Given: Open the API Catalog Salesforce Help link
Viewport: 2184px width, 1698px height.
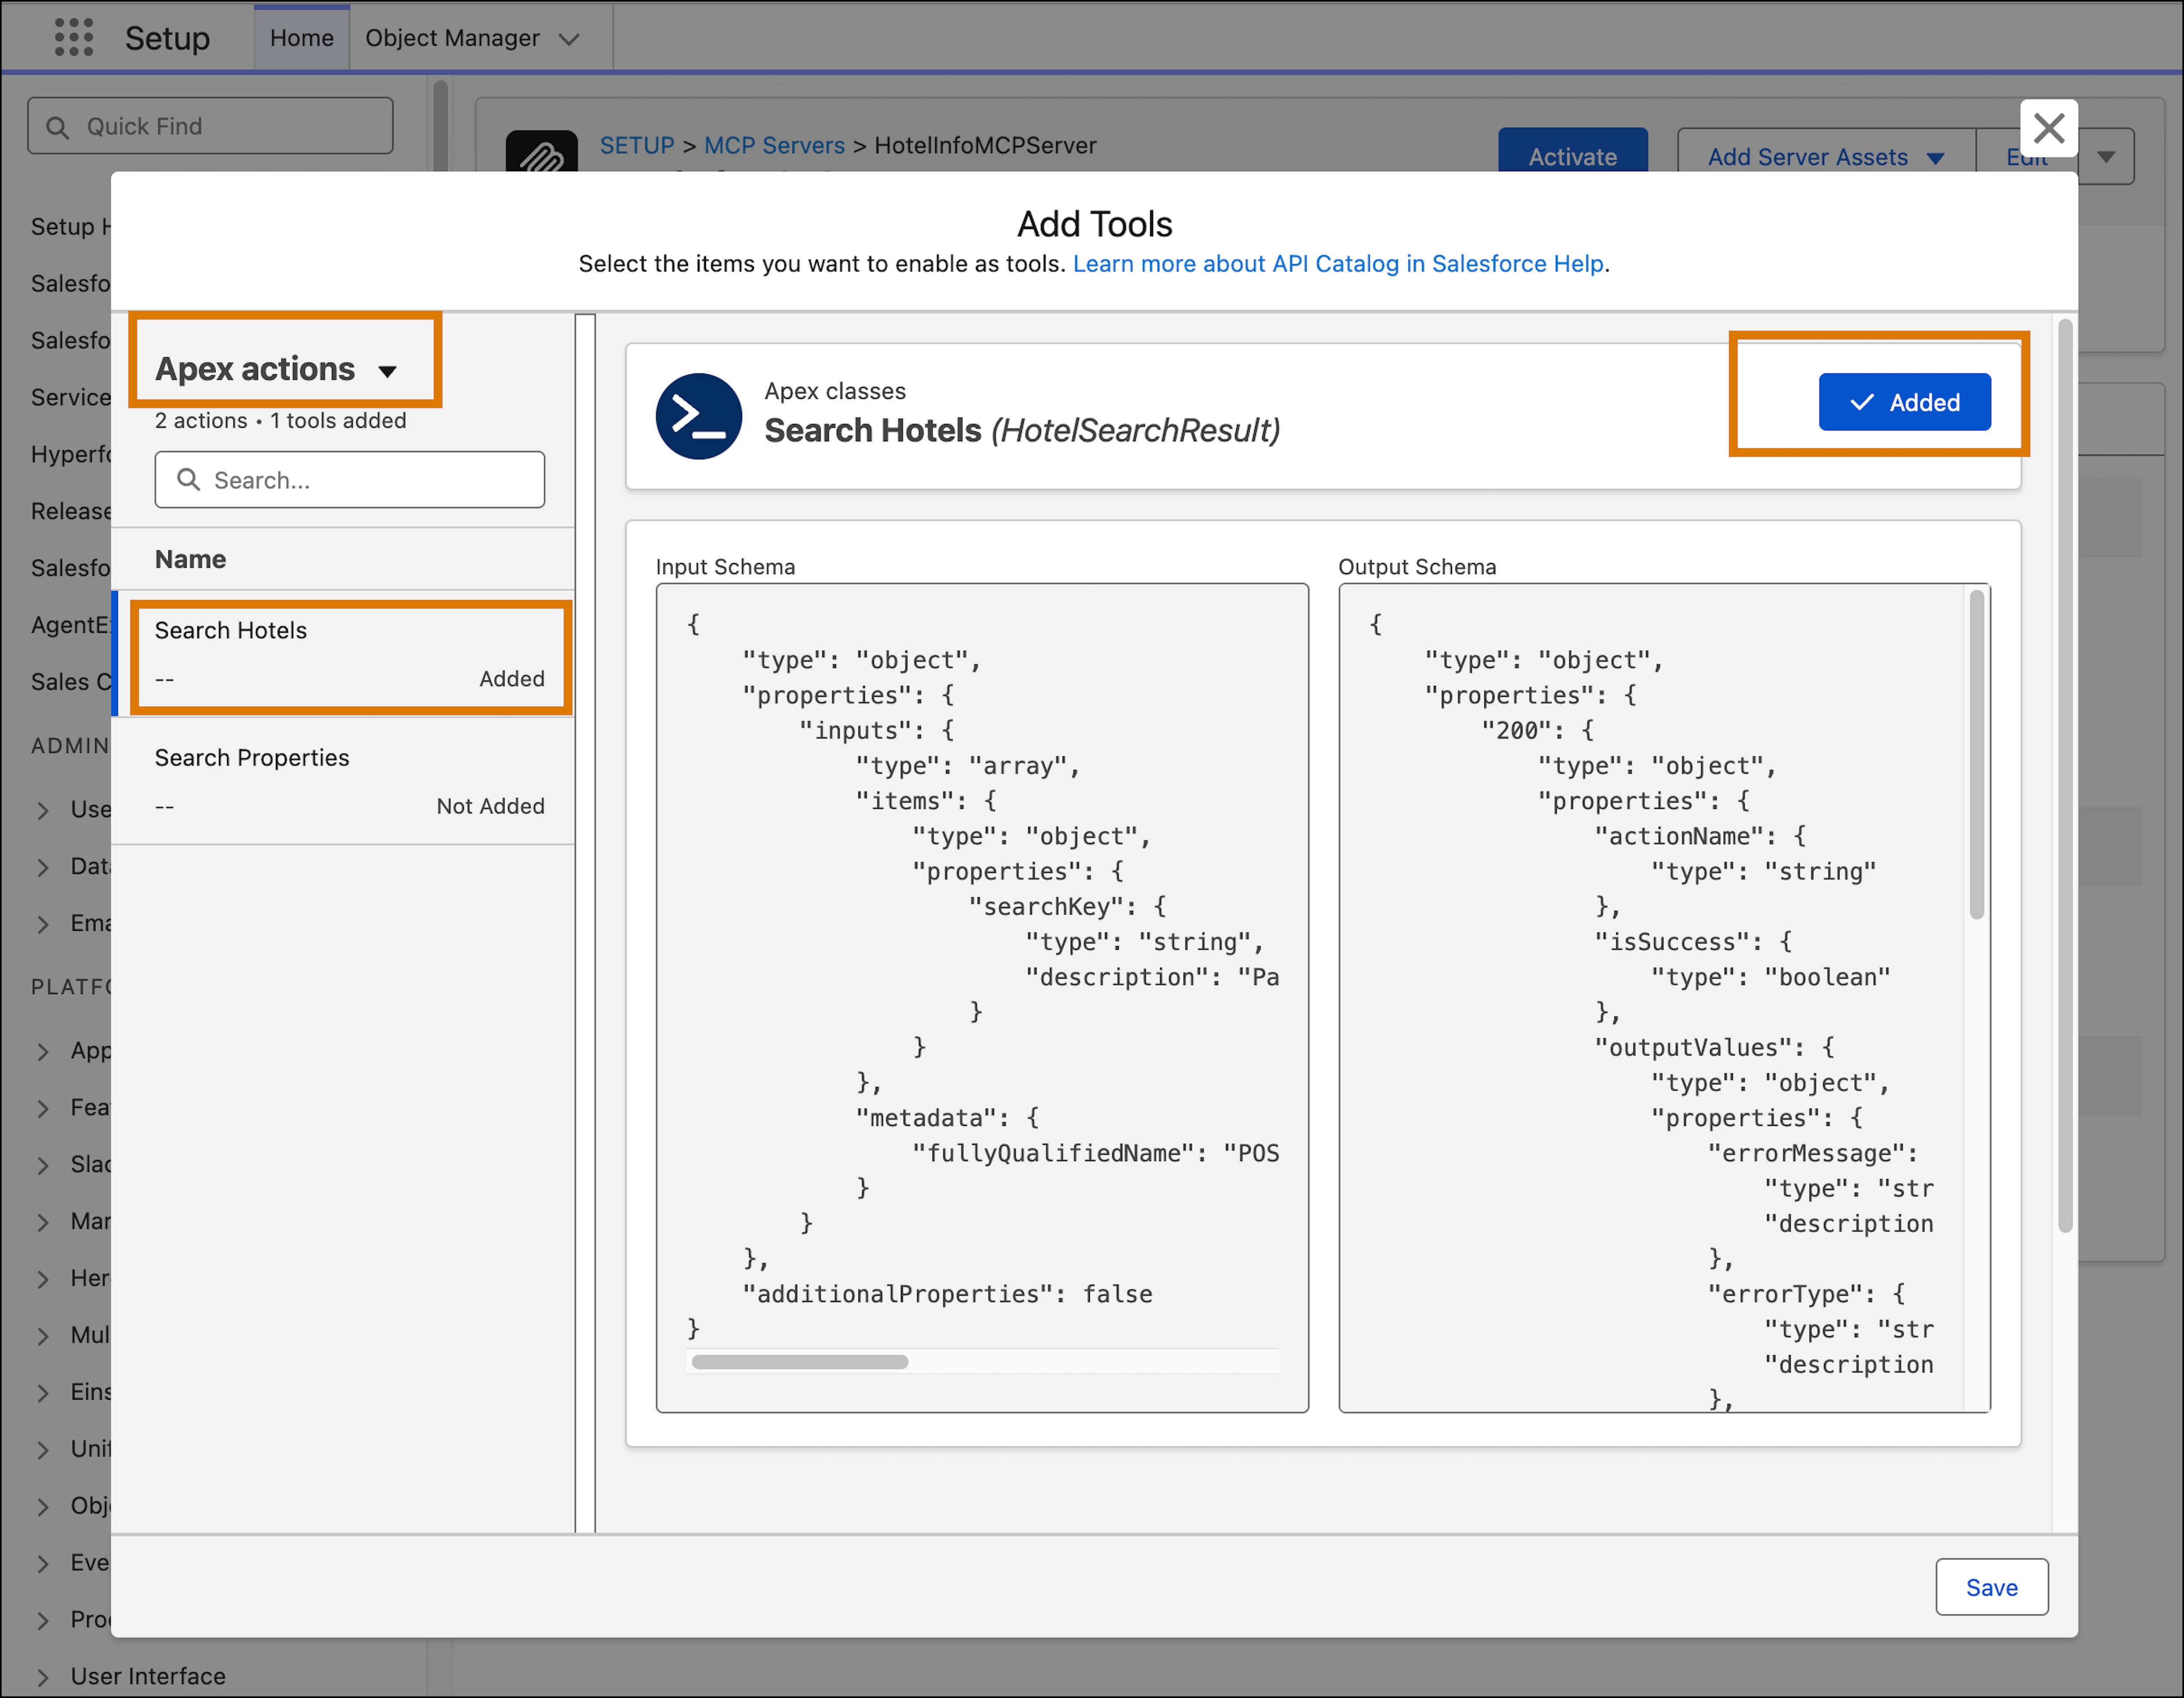Looking at the screenshot, I should (1338, 264).
